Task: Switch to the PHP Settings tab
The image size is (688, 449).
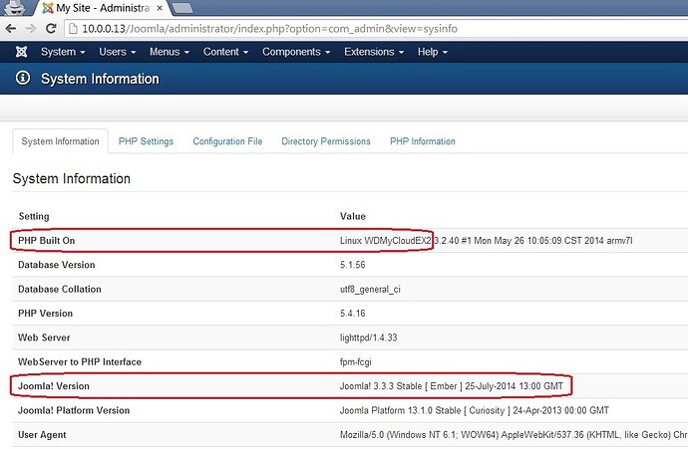Action: click(x=146, y=141)
